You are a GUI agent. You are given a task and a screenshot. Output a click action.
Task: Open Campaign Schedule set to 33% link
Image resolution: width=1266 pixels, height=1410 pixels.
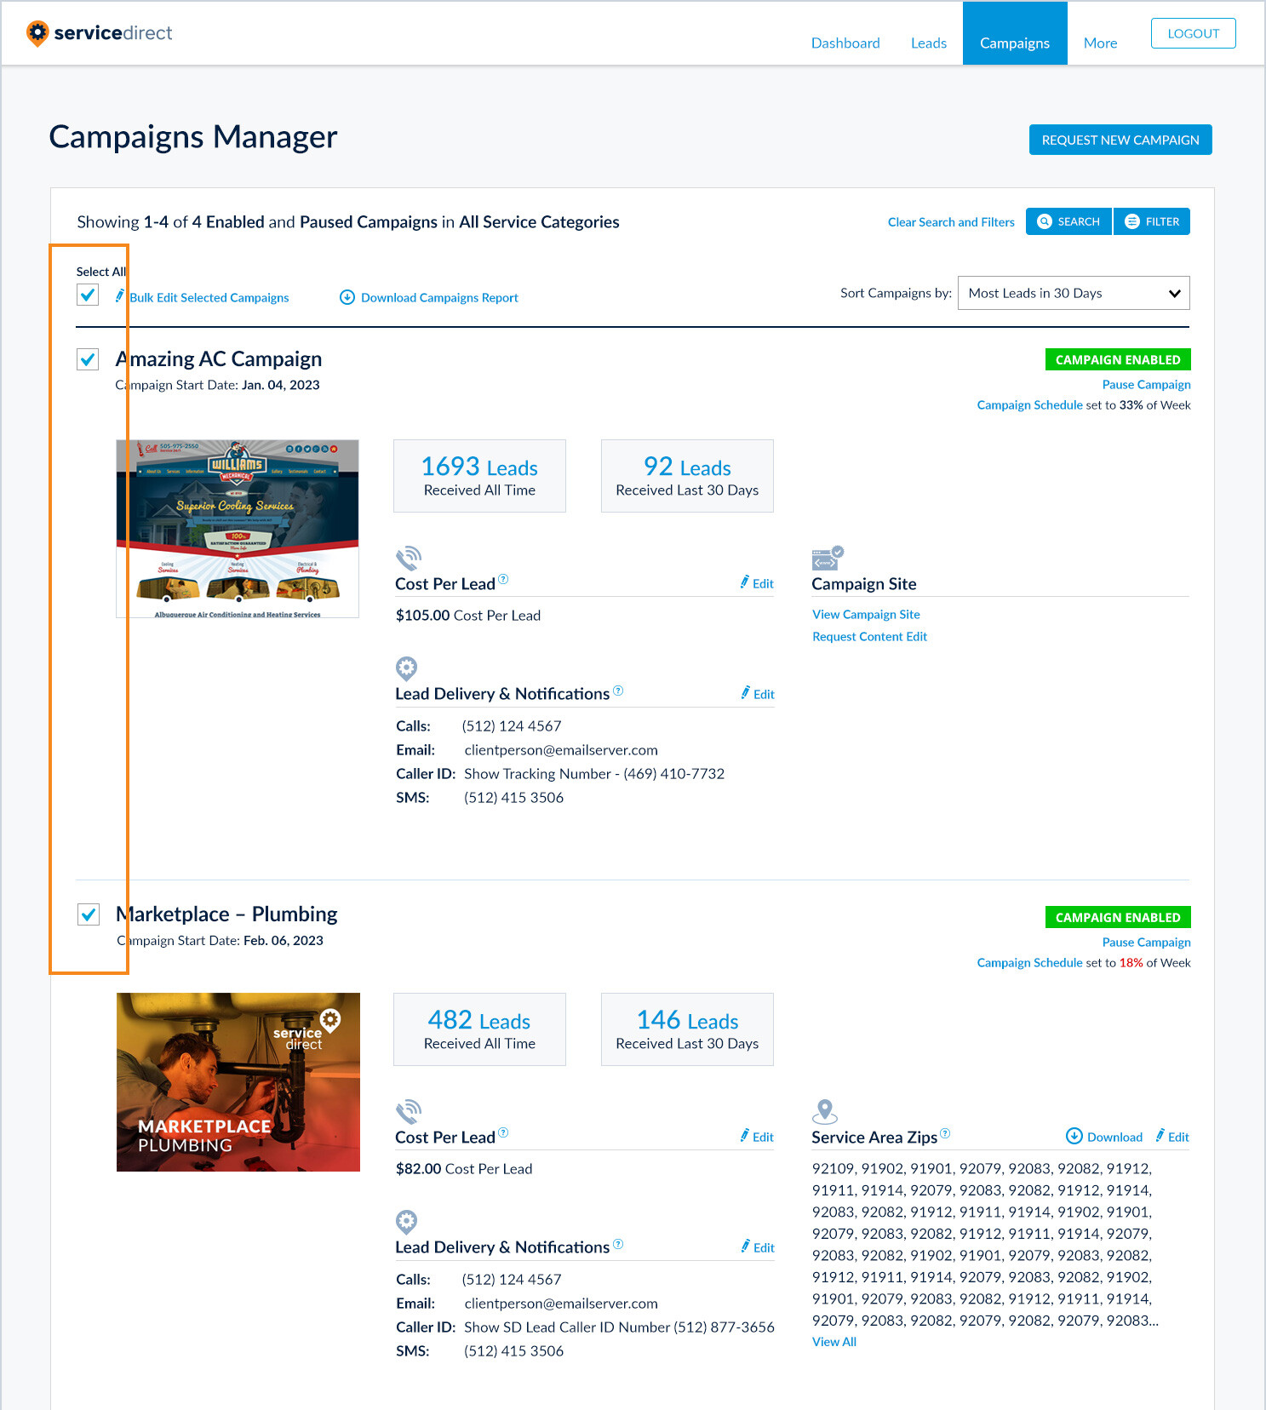click(x=1029, y=404)
